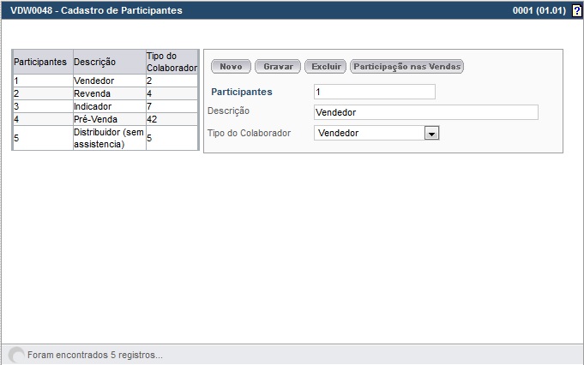Click the Foram encontrados 5 registros status text

[95, 355]
